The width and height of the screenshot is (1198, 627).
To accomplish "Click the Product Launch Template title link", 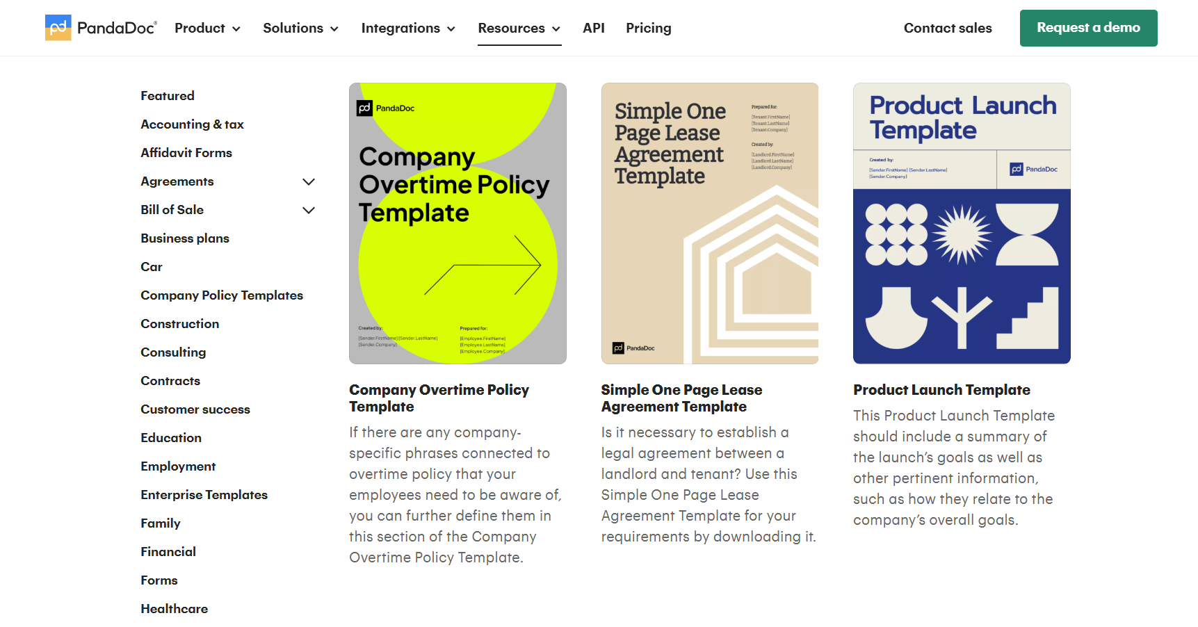I will (941, 390).
